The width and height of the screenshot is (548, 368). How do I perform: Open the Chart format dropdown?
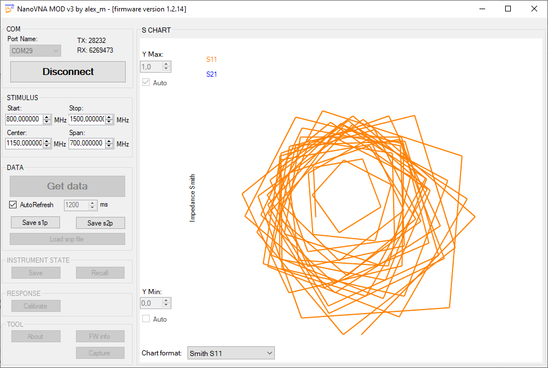(x=231, y=353)
